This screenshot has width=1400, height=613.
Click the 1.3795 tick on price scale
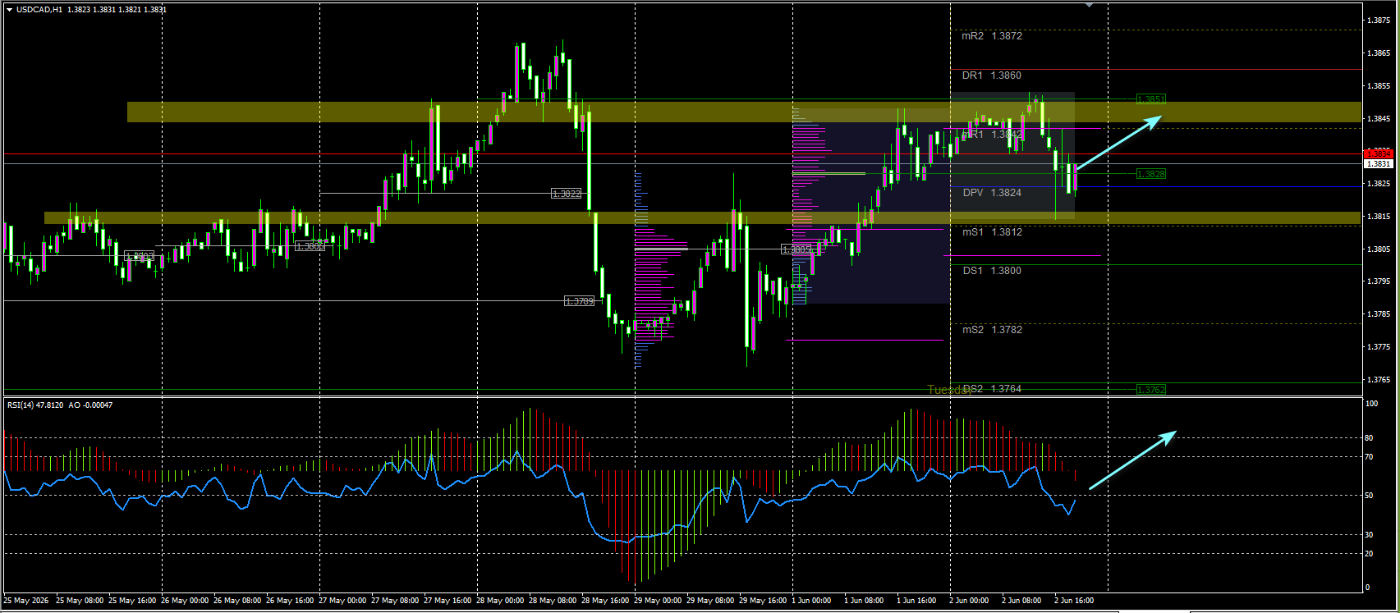(1378, 281)
